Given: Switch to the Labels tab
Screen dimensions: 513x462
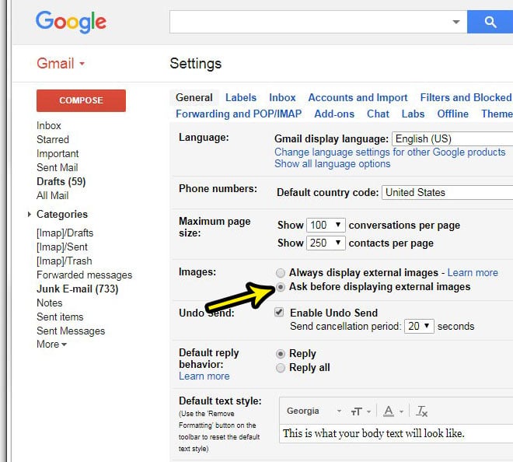Looking at the screenshot, I should pyautogui.click(x=241, y=97).
